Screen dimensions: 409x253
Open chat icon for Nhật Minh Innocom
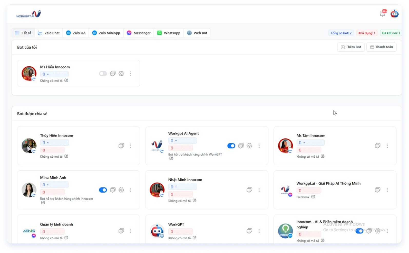(x=249, y=190)
